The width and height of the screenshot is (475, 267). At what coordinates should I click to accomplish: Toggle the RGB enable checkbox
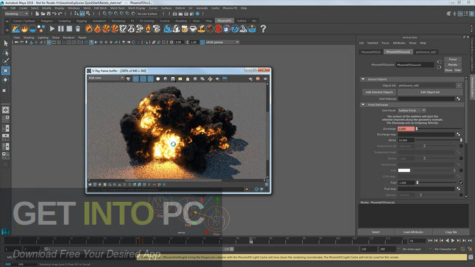pyautogui.click(x=461, y=170)
